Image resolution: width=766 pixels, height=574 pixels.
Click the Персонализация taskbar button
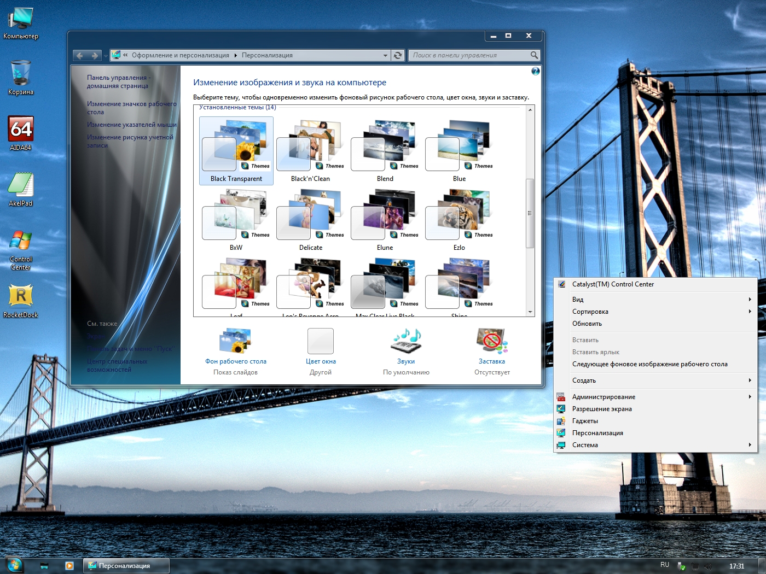[x=126, y=566]
